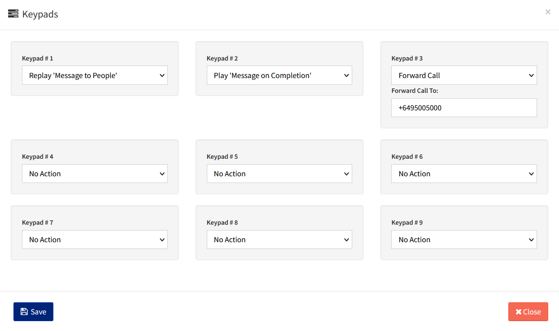
Task: Select the Forward Call To phone number field
Action: pyautogui.click(x=464, y=108)
